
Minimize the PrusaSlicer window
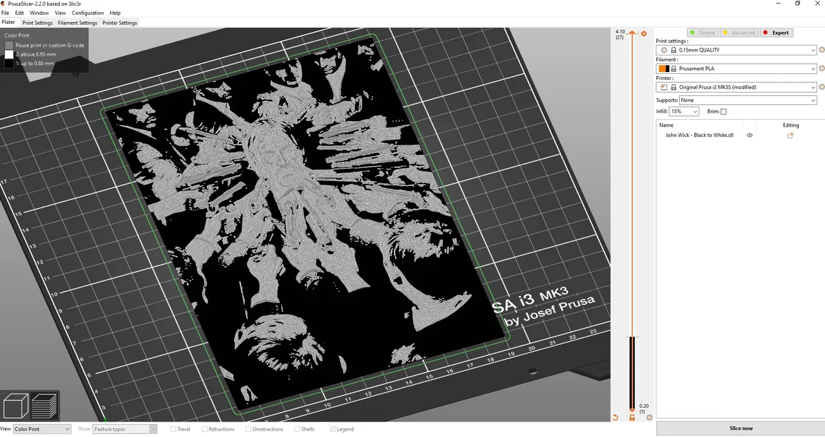point(777,3)
